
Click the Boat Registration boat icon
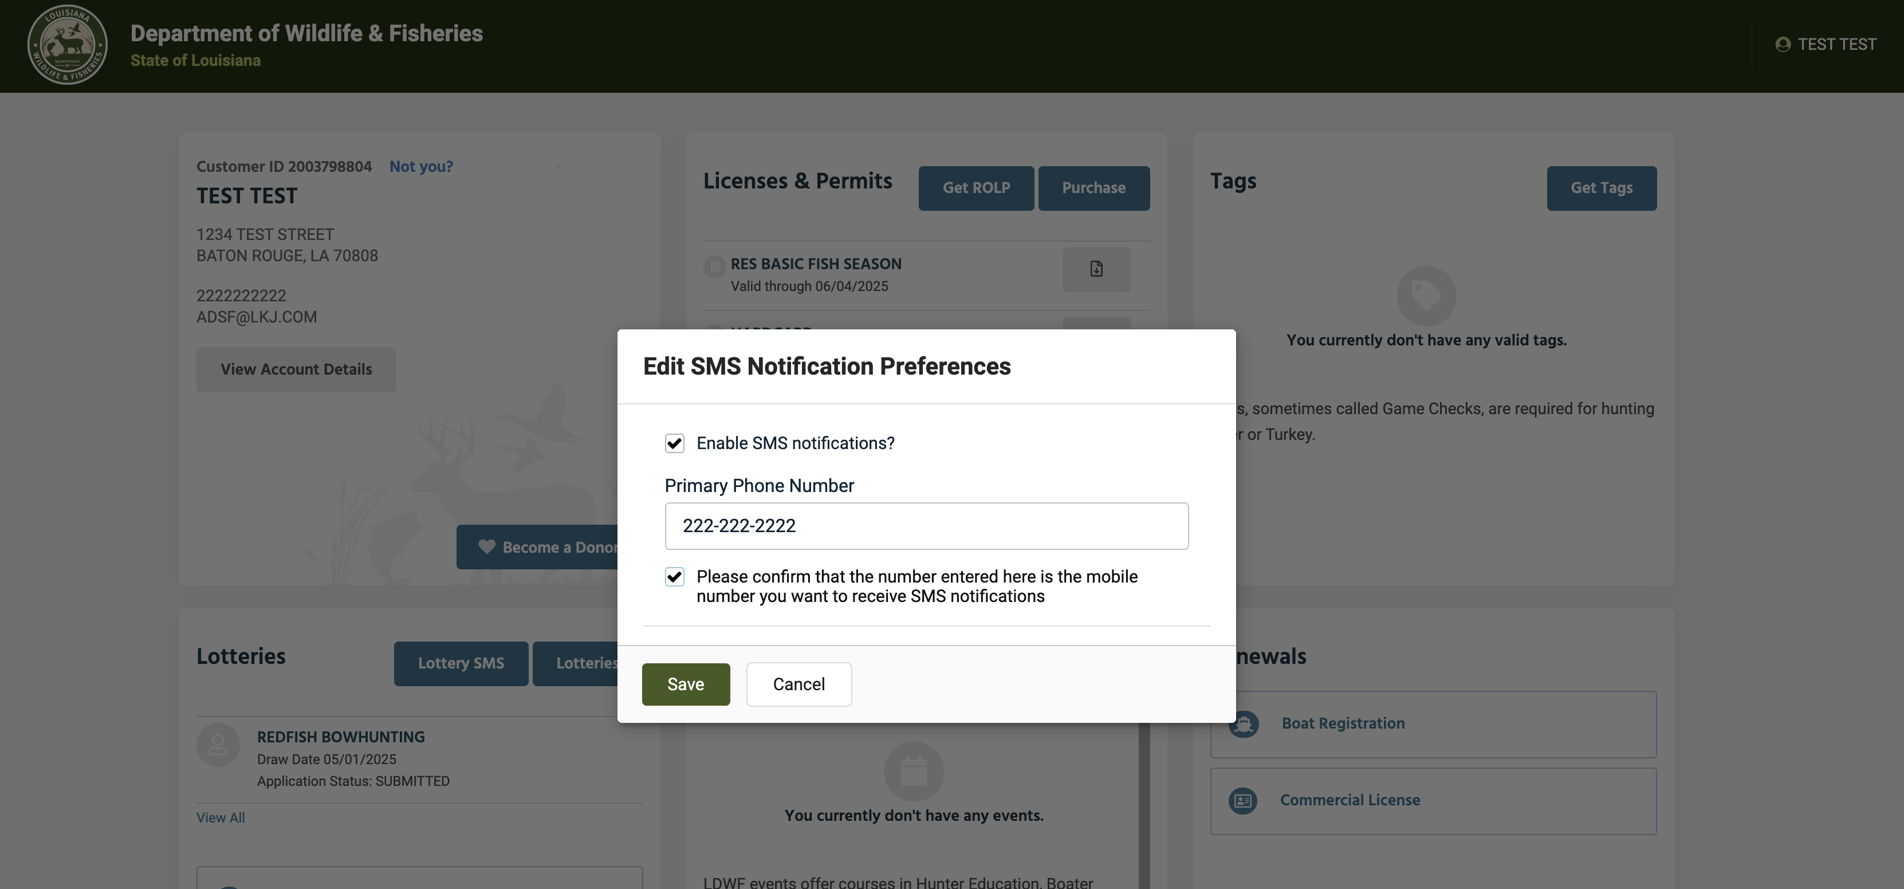(1243, 723)
